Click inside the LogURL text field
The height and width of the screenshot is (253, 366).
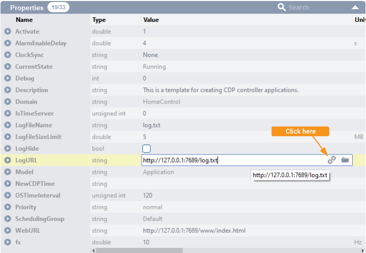click(x=229, y=160)
